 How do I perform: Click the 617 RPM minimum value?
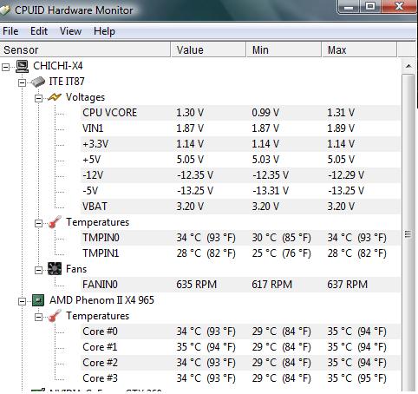pyautogui.click(x=272, y=285)
